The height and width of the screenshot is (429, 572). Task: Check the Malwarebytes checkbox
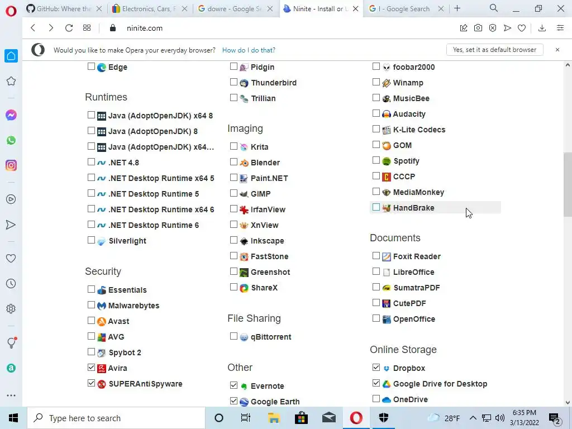click(91, 304)
